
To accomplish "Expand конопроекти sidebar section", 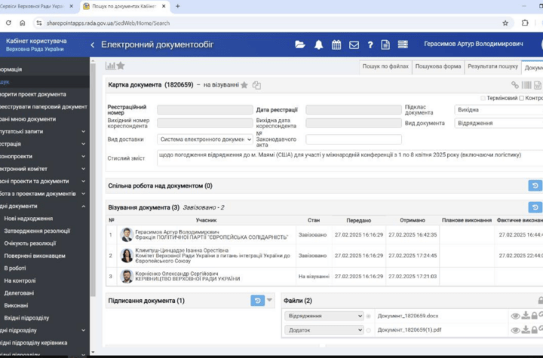I will (x=84, y=157).
